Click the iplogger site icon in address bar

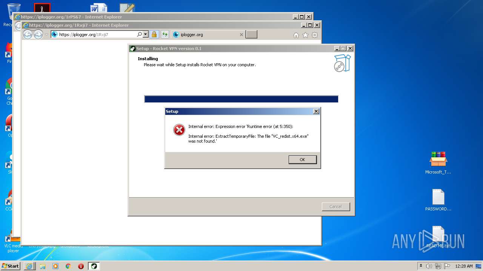54,35
